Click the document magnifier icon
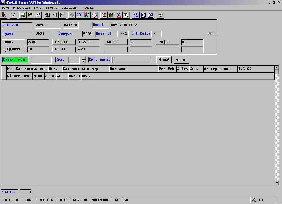 [x=126, y=15]
